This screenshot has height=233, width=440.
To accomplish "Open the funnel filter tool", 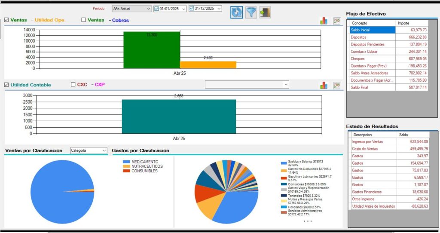I will click(x=251, y=12).
